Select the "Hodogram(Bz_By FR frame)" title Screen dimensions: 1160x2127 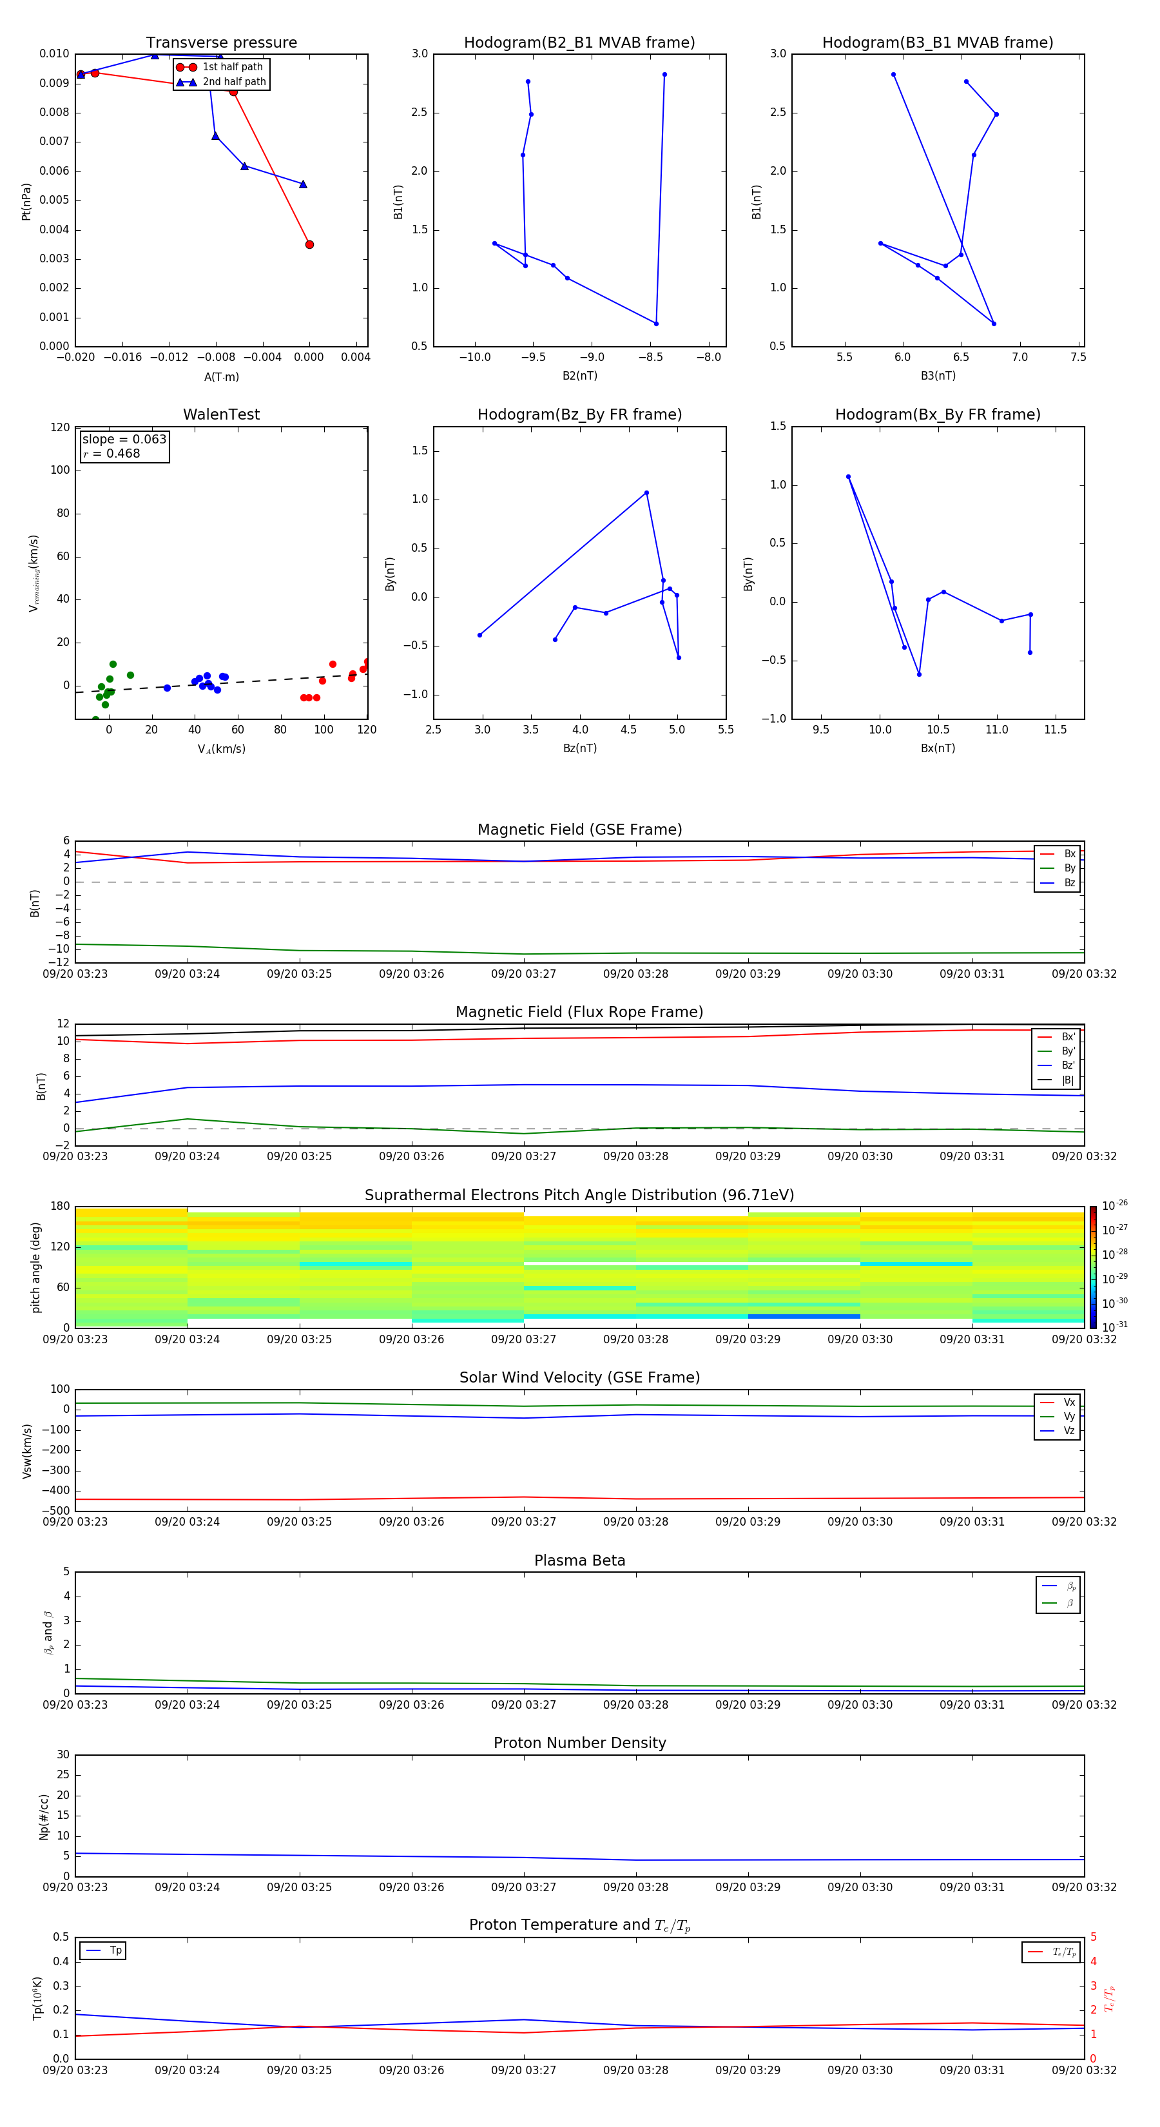pyautogui.click(x=579, y=414)
